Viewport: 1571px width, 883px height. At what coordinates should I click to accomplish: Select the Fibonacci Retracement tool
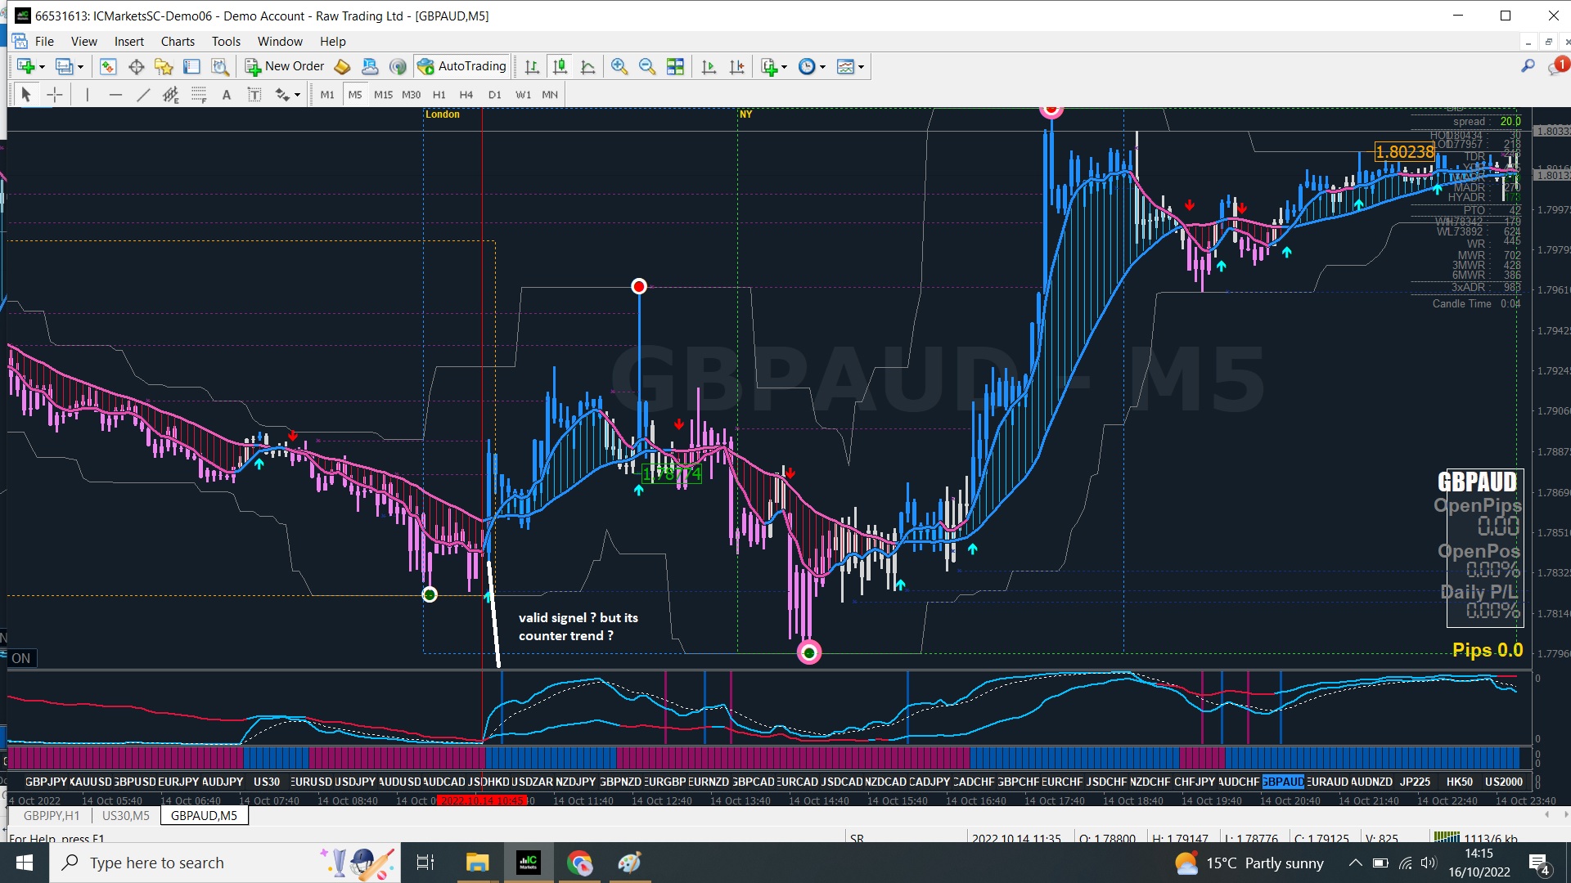coord(199,95)
